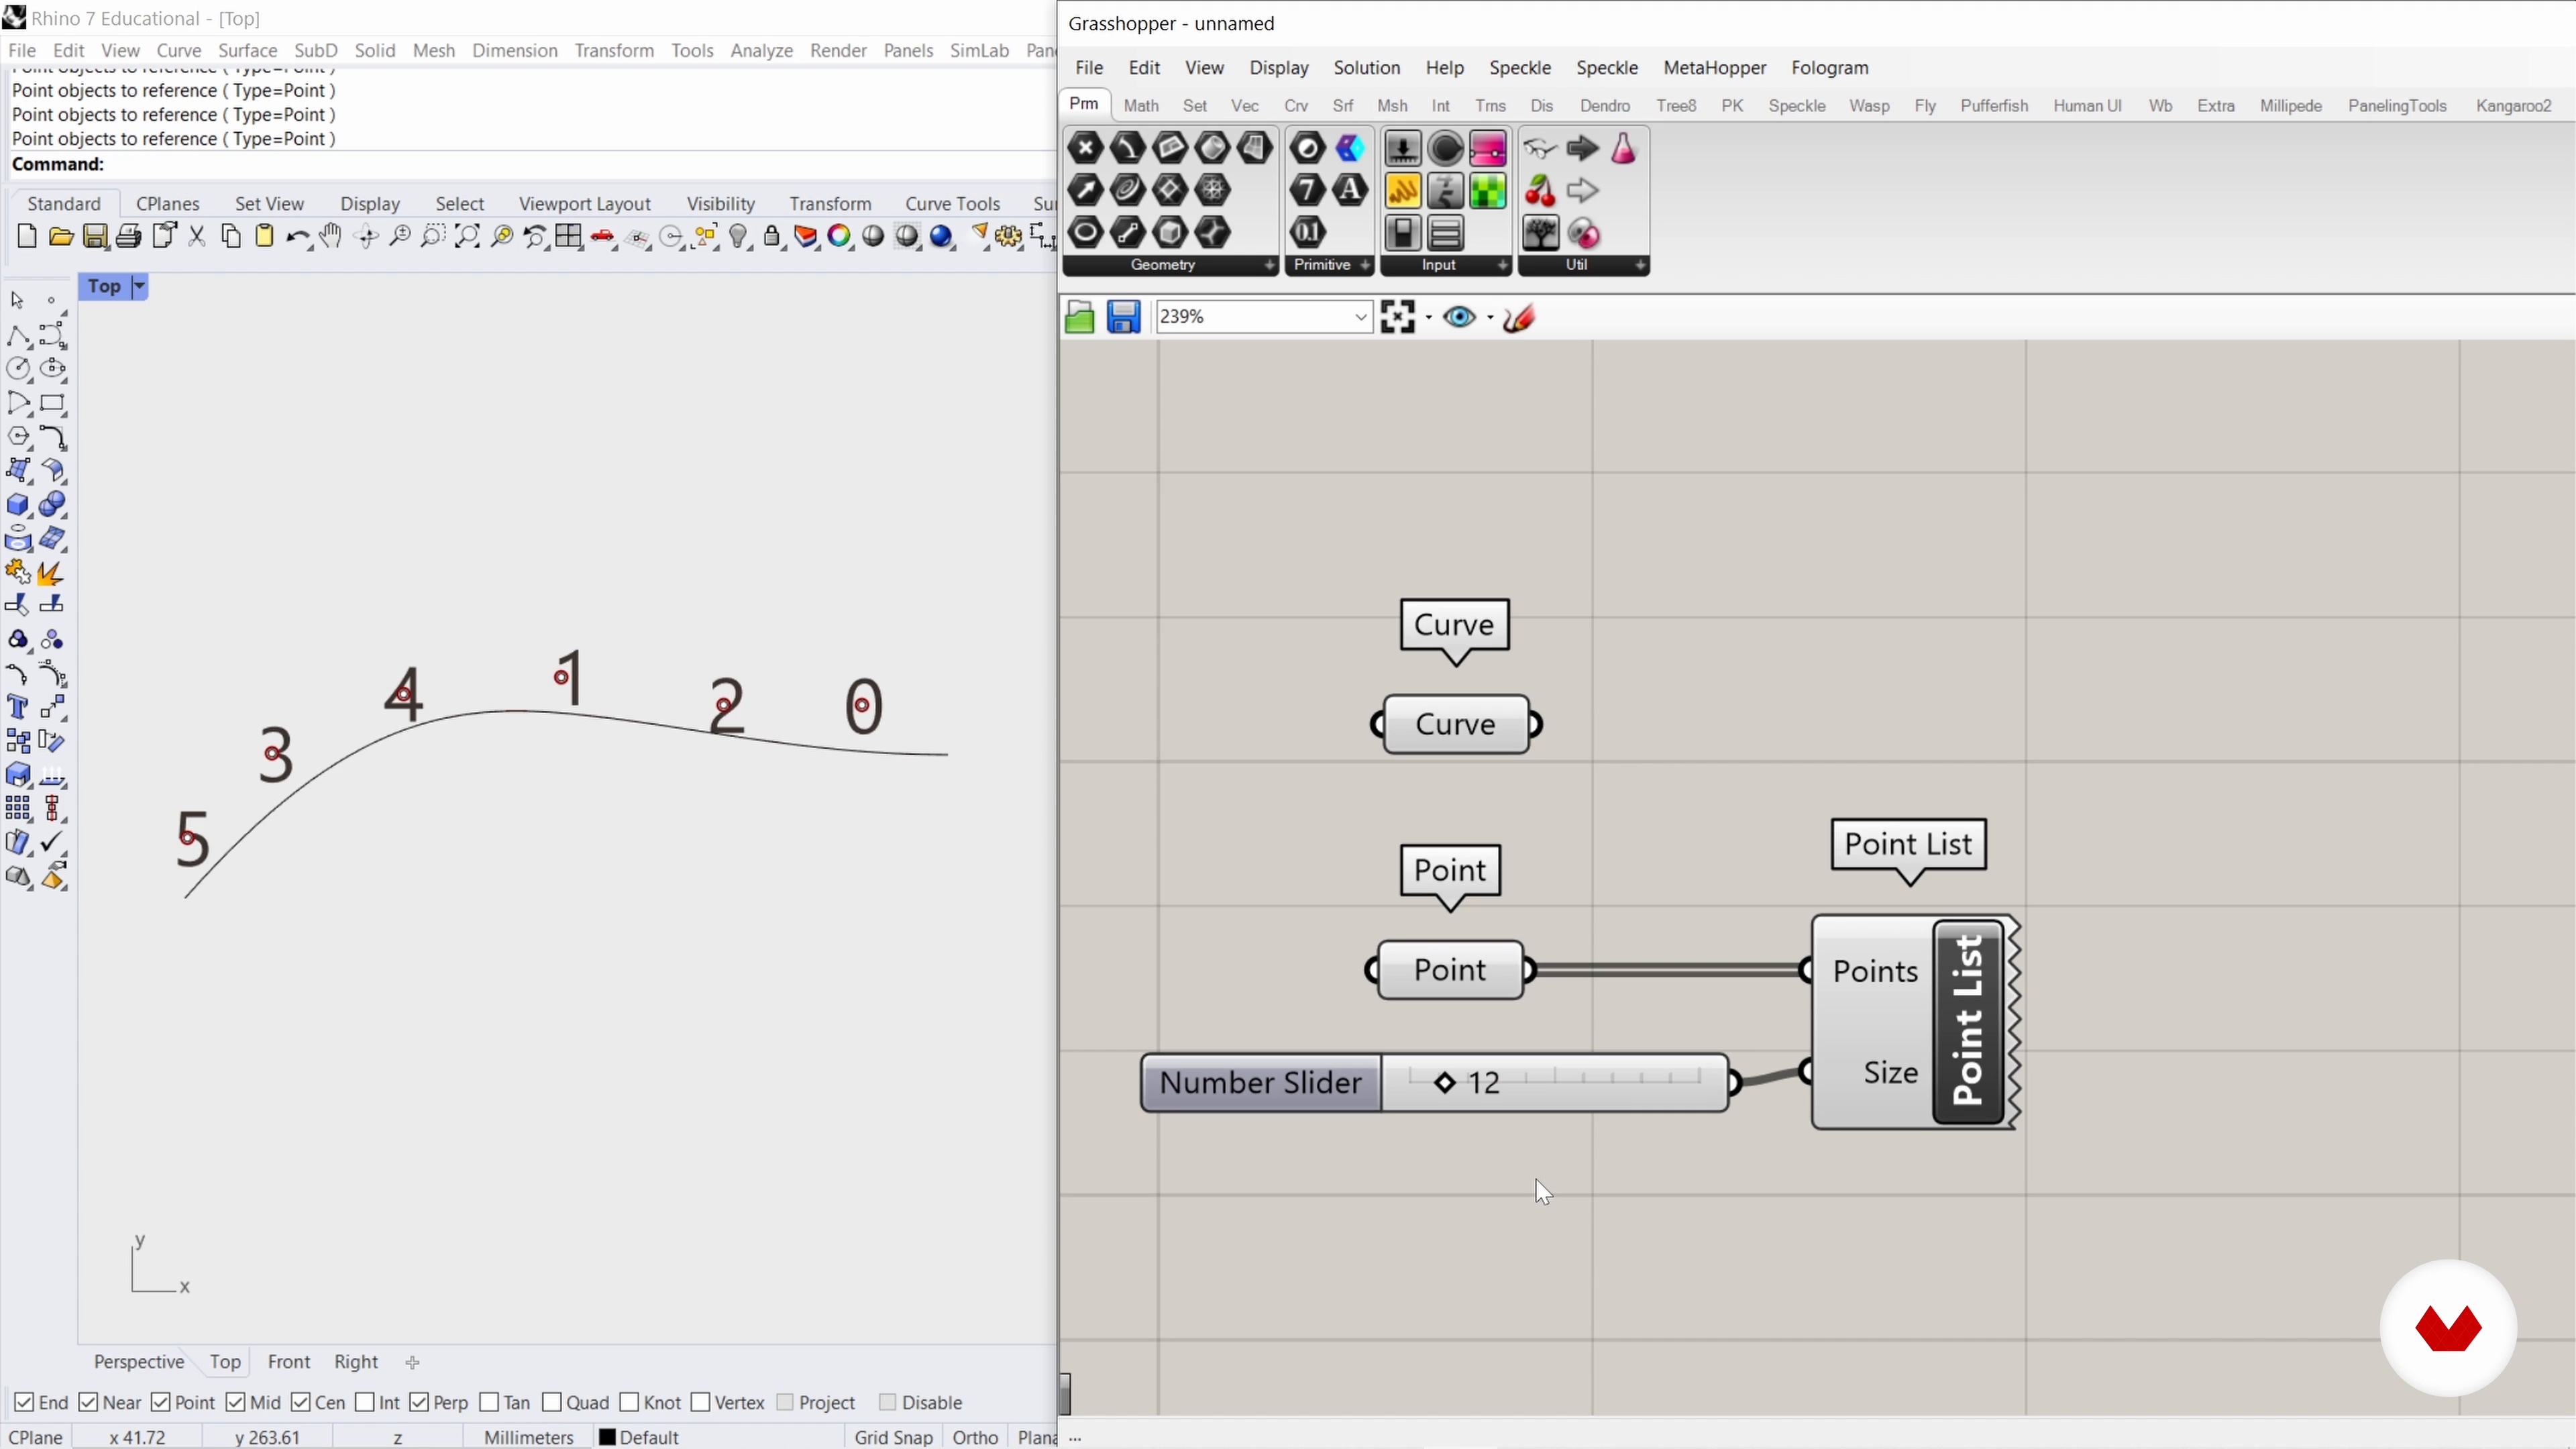This screenshot has height=1449, width=2576.
Task: Pick the Vector parameter arrow icon
Action: click(1085, 190)
